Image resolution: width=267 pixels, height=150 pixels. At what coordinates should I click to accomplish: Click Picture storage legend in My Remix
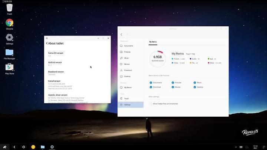point(178,59)
